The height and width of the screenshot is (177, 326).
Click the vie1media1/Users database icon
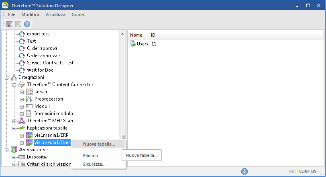(29, 142)
